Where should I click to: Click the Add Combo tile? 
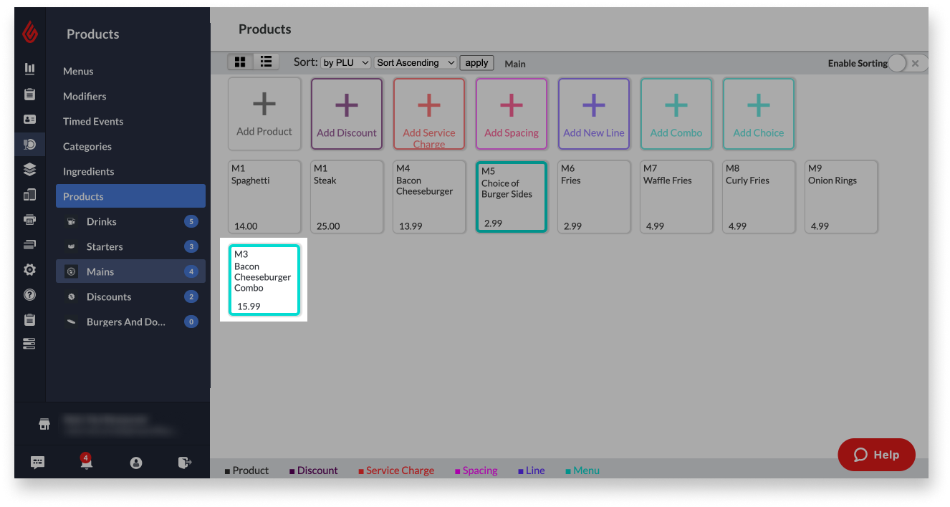click(x=676, y=114)
